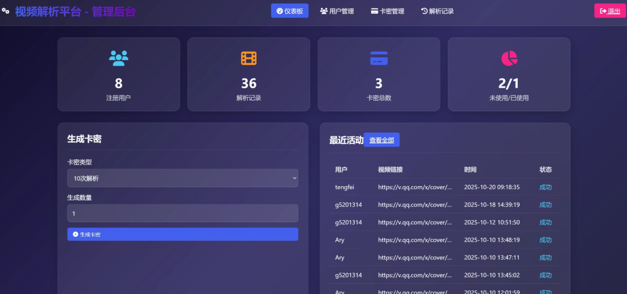Click the 2025-10-10 13:48:19 timestamp

tap(492, 240)
